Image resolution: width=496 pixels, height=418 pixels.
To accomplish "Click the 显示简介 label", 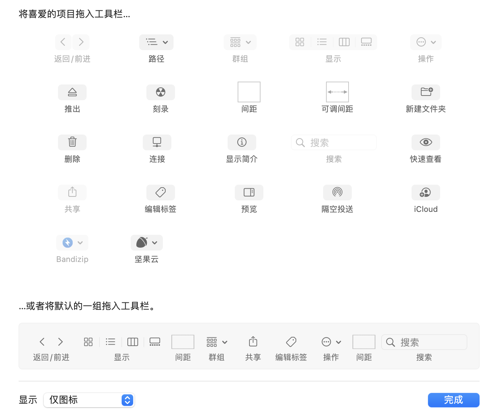I will coord(242,159).
